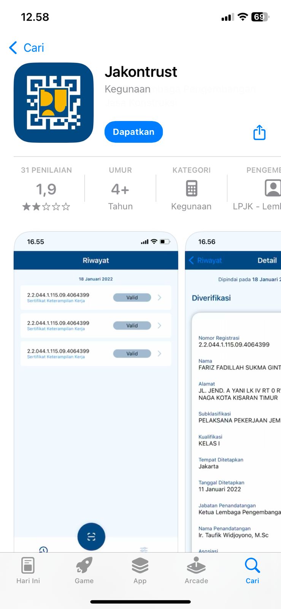Open the Riwayat screenshot preview
Screen dimensions: 281x609
click(96, 392)
